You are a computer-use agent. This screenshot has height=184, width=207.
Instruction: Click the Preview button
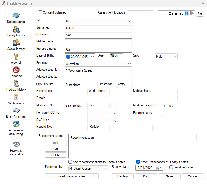point(123,176)
